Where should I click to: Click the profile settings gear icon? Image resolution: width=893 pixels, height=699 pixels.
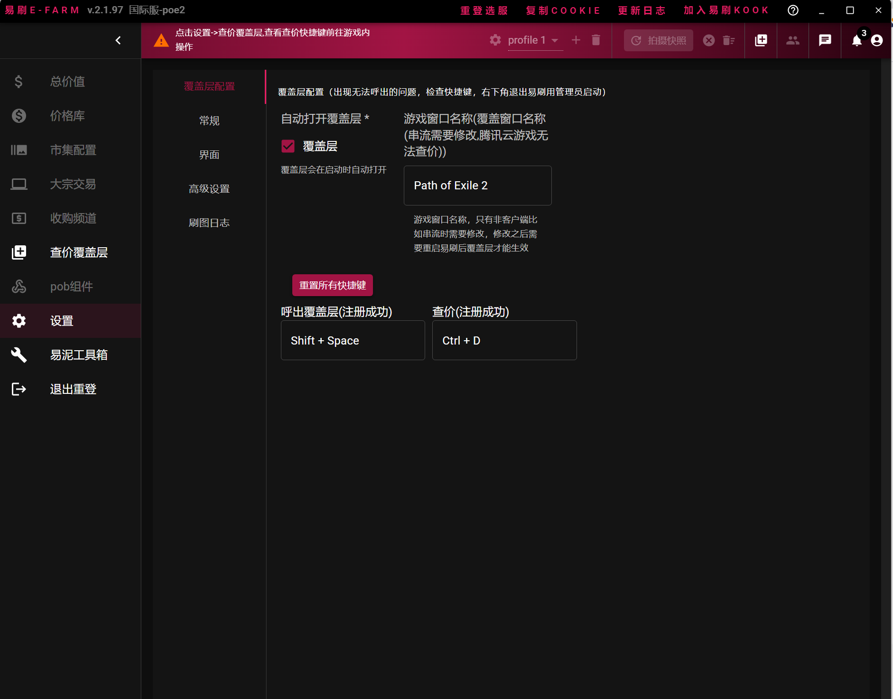click(x=495, y=40)
